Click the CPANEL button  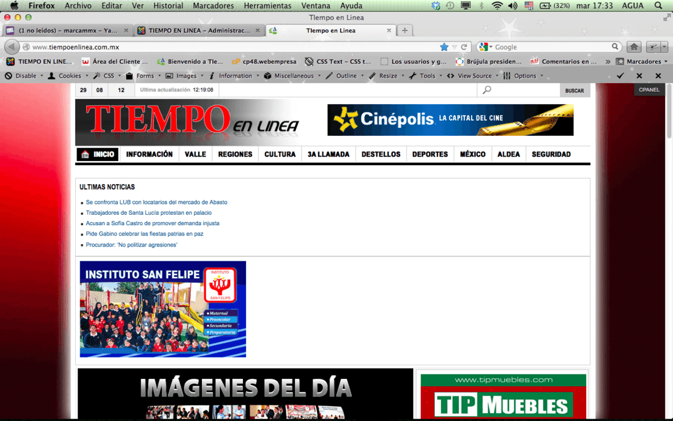coord(649,90)
